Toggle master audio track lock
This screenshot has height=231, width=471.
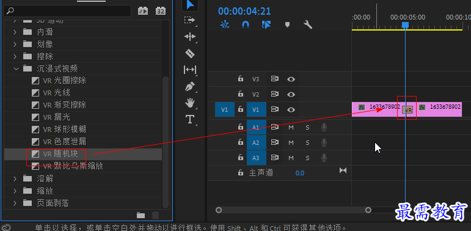(x=240, y=173)
